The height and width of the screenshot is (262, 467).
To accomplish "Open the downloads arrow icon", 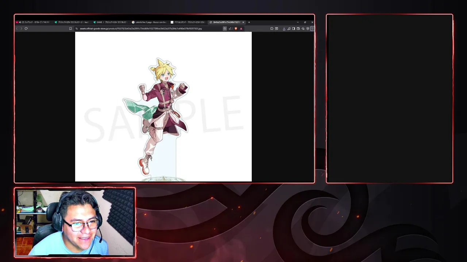I will [284, 28].
